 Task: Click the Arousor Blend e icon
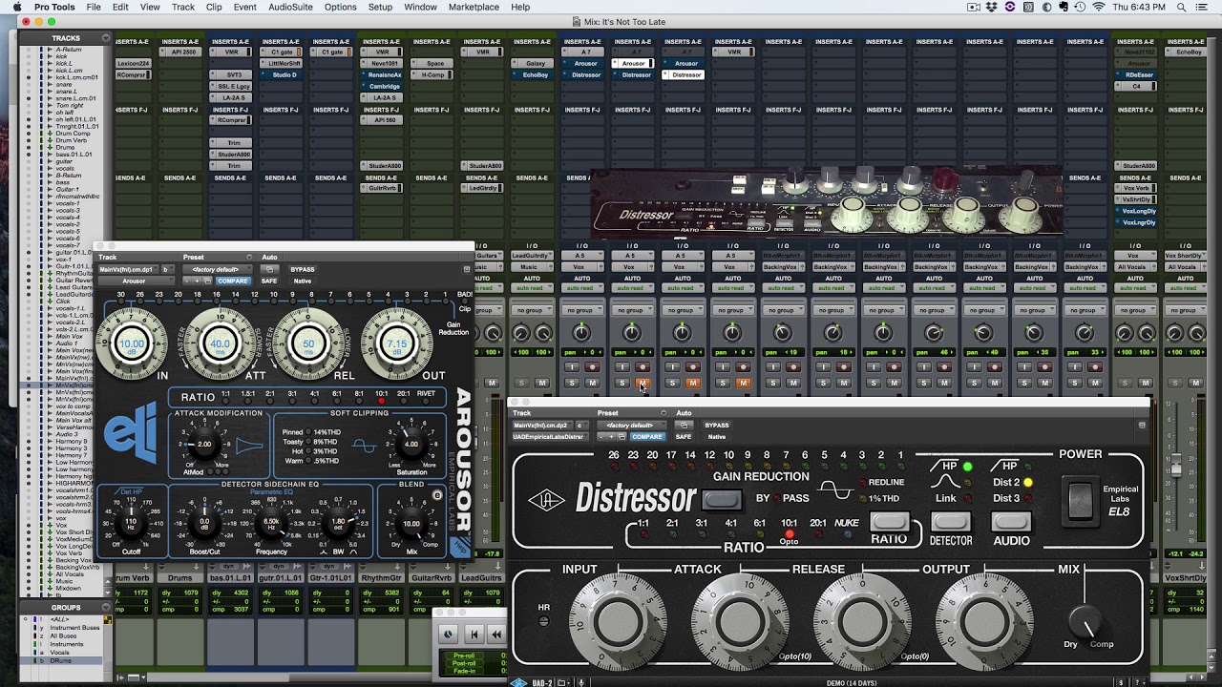point(437,495)
